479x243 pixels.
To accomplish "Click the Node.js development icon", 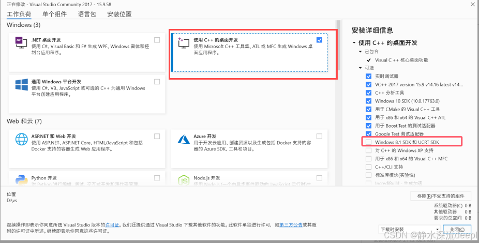I will (x=184, y=180).
